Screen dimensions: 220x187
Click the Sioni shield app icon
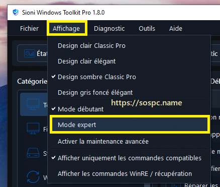pyautogui.click(x=16, y=13)
